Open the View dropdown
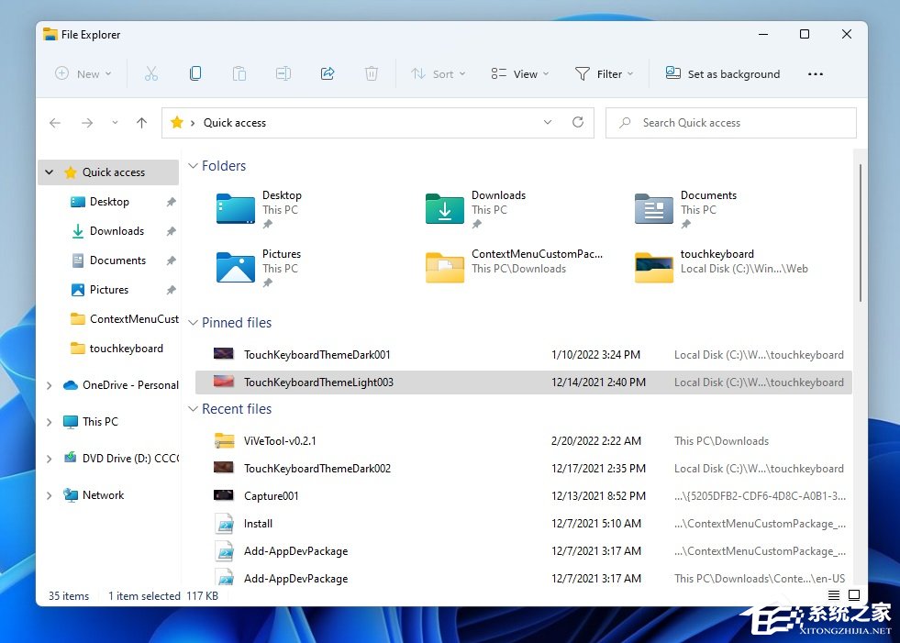 tap(519, 73)
